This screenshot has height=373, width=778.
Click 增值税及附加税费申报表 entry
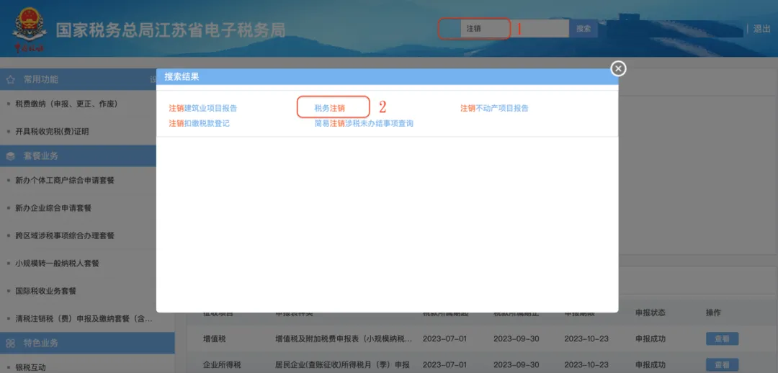[x=344, y=338]
